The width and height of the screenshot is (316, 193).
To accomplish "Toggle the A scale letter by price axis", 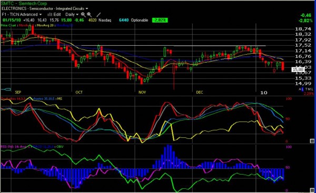I will tap(300, 89).
